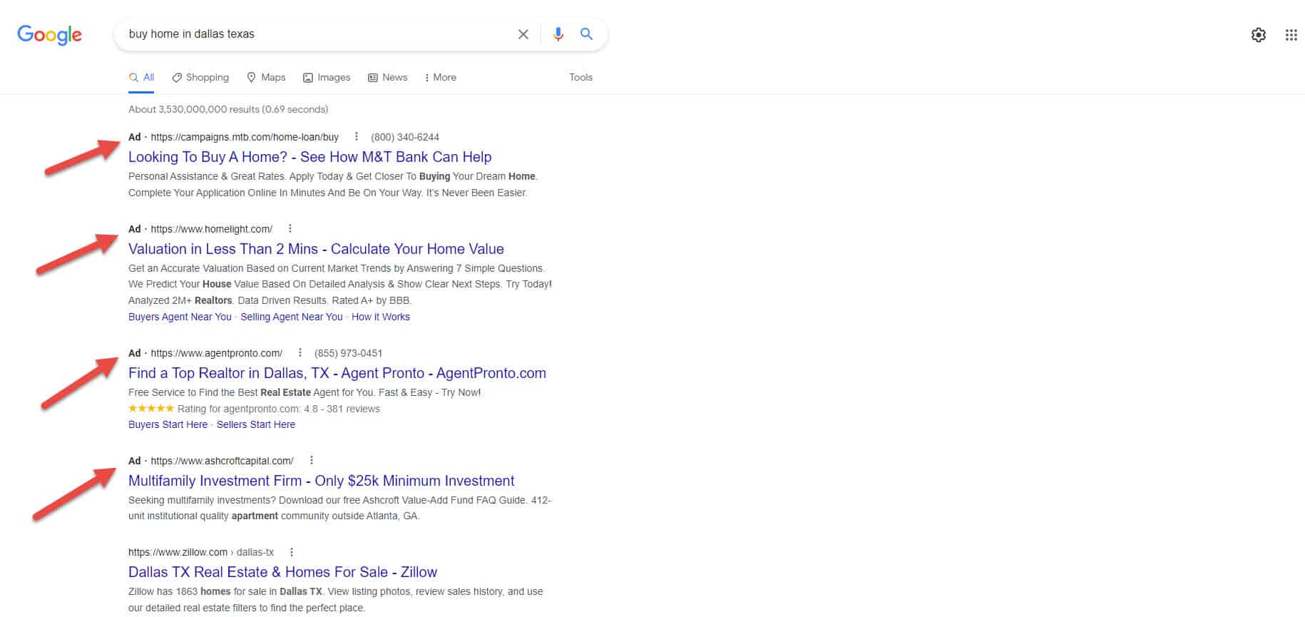Open the options dots for the HomeLight ad

[290, 228]
